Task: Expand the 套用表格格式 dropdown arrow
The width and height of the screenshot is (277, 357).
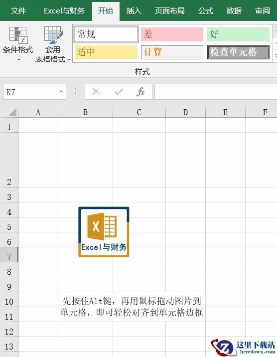Action: (x=69, y=60)
